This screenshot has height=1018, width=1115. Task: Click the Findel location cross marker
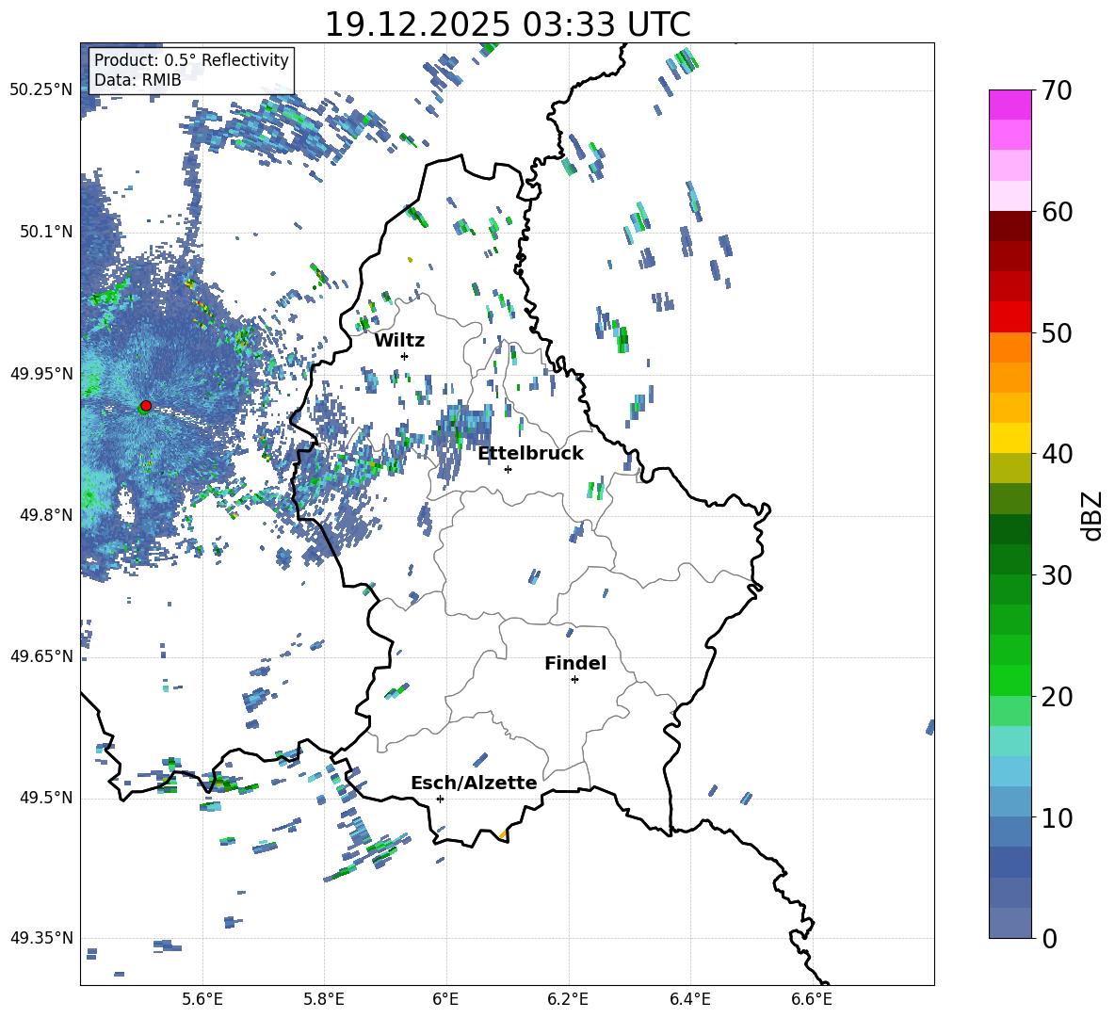(574, 680)
